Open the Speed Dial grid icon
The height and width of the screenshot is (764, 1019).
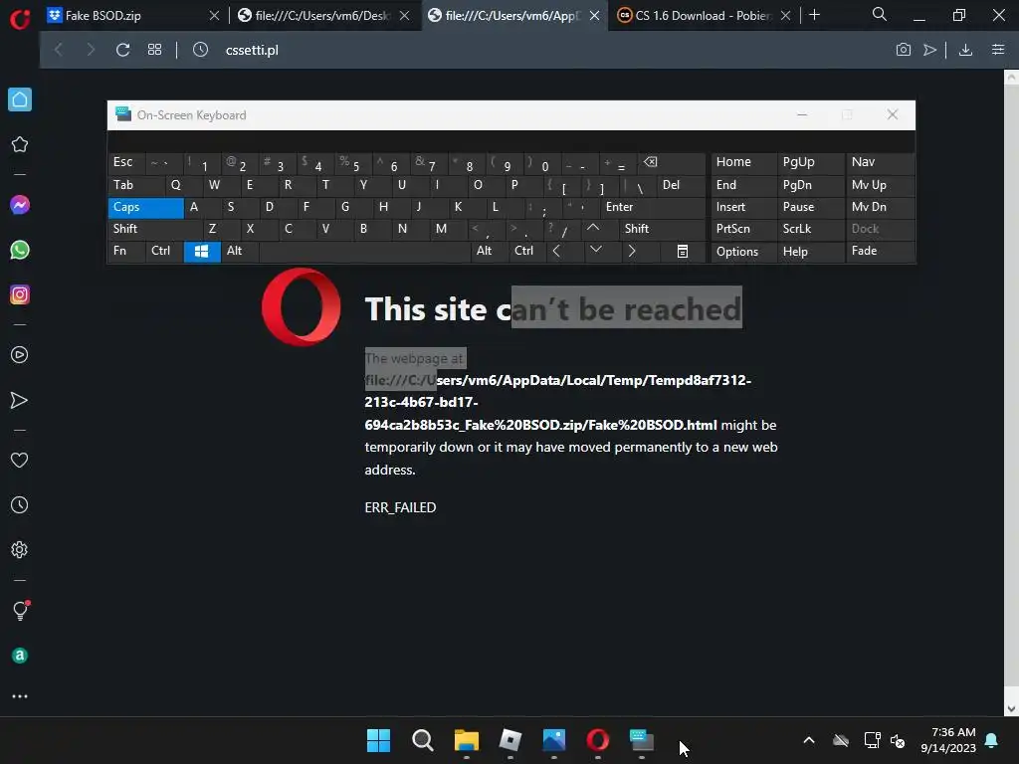154,50
